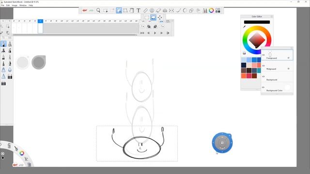The width and height of the screenshot is (310, 174).
Task: Select the pencil brush in brush palette
Action: [x=3, y=44]
